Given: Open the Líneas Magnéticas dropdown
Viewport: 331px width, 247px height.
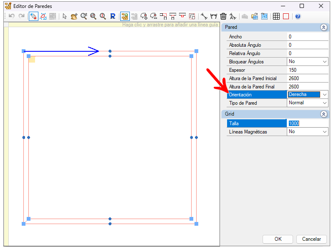Looking at the screenshot, I should (325, 132).
